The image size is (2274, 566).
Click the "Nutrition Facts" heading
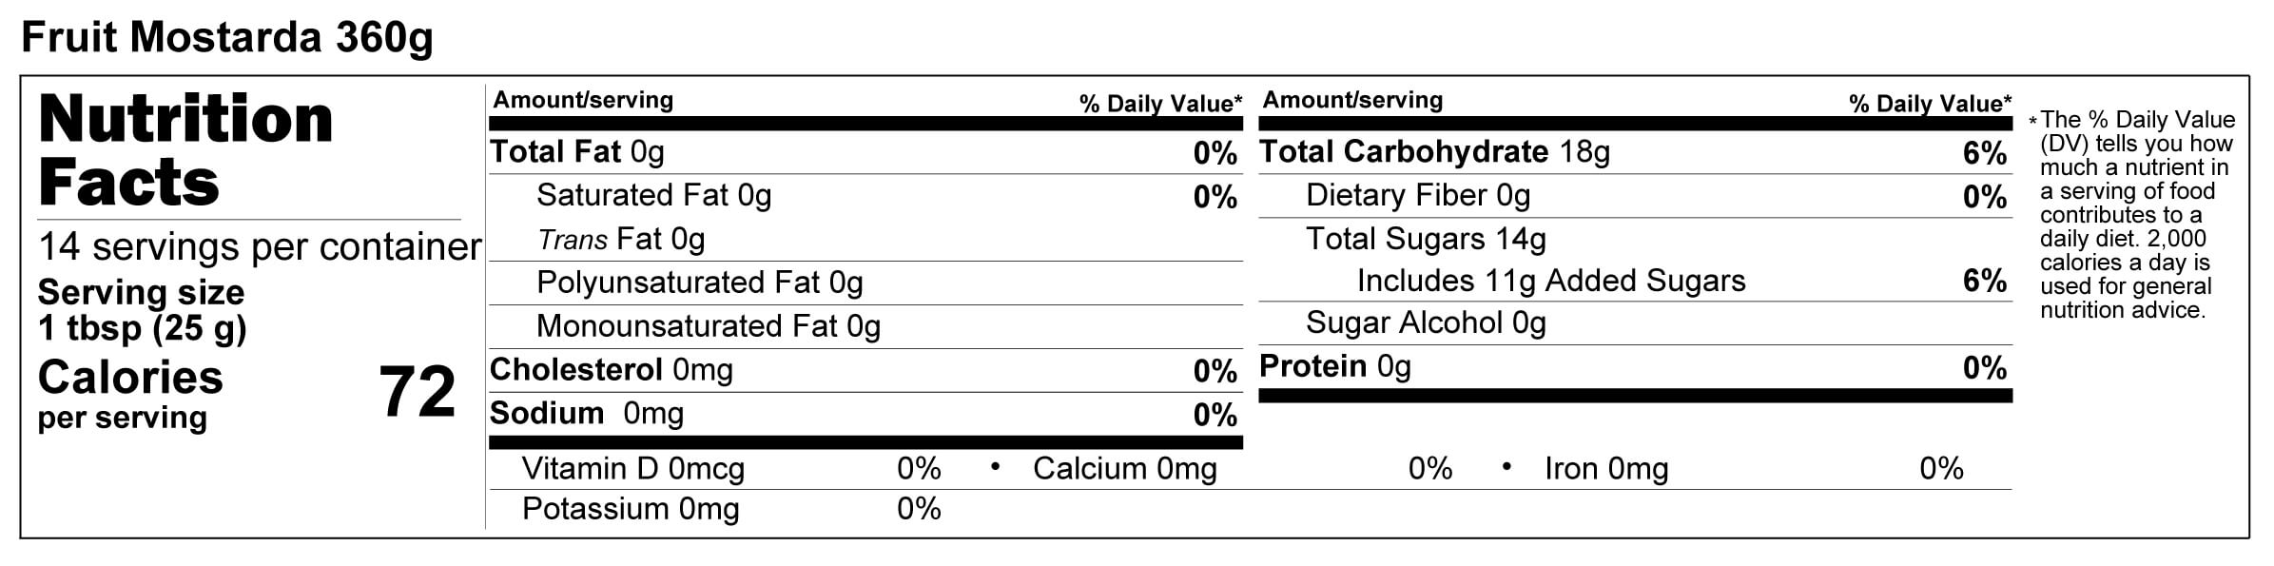[x=185, y=150]
